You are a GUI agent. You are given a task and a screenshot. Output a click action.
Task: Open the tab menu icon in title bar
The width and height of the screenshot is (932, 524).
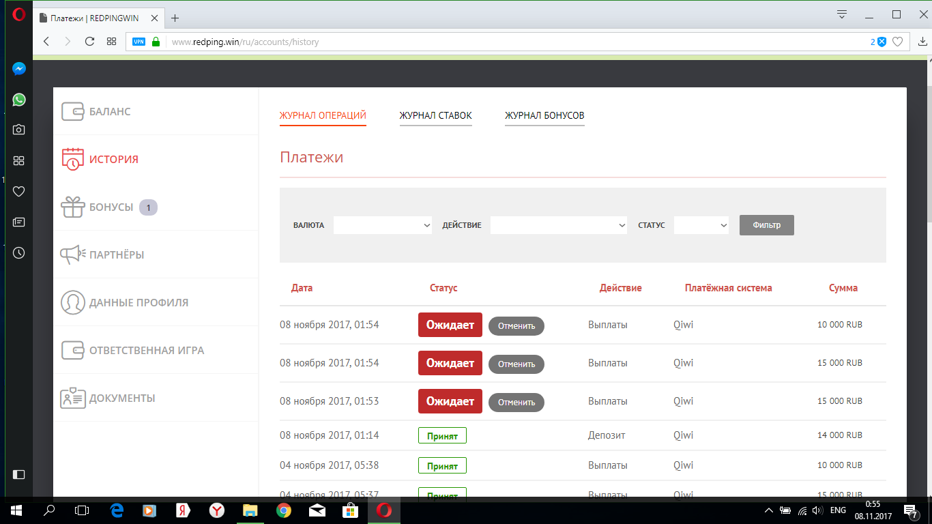[842, 14]
